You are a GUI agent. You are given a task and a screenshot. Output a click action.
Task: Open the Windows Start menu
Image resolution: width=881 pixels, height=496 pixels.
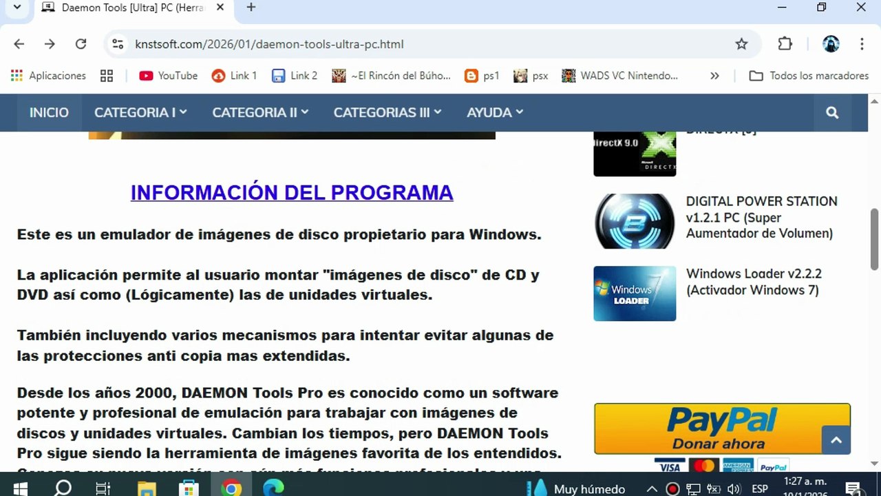pos(20,488)
